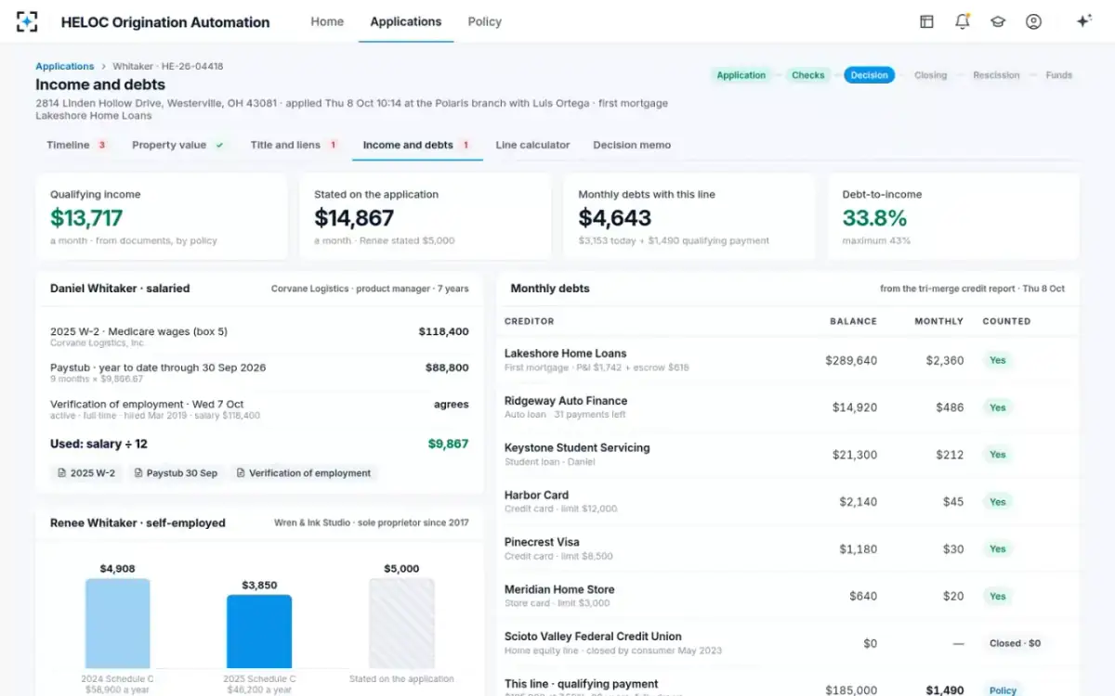Screen dimensions: 1115x696
Task: Click the HELOC Origination Automation logo icon
Action: [x=28, y=21]
